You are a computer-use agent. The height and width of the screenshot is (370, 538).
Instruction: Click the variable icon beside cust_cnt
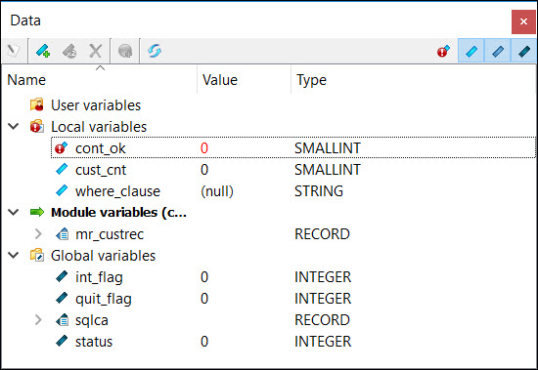(x=62, y=169)
